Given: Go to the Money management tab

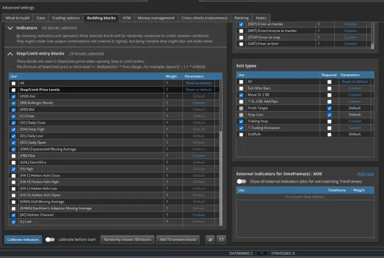Looking at the screenshot, I should (156, 18).
